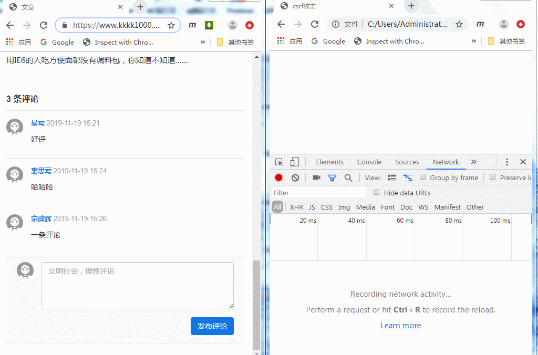Viewport: 538px width, 355px height.
Task: Enable Group by frame checkbox
Action: 423,177
